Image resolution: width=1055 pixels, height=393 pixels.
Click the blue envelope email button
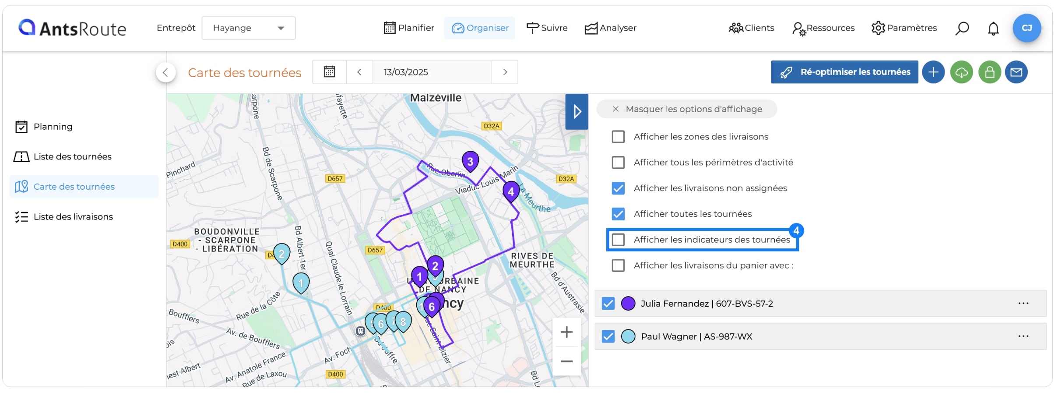(x=1016, y=72)
